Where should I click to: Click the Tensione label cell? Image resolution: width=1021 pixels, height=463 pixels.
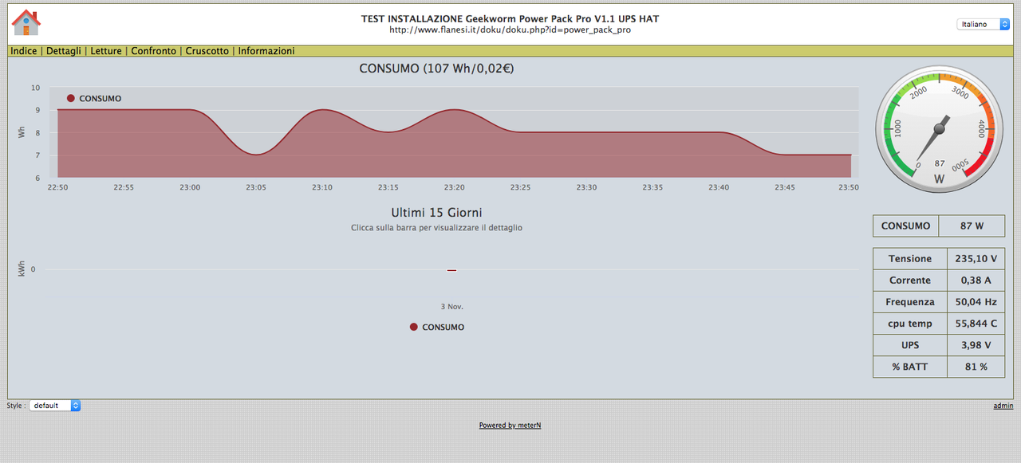click(910, 259)
